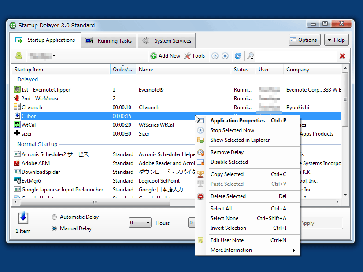
Task: Click the red X delete icon in toolbar
Action: coord(342,56)
